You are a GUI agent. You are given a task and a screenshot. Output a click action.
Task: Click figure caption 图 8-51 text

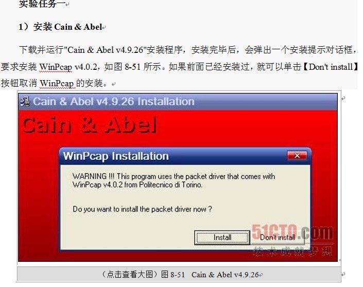(x=172, y=275)
